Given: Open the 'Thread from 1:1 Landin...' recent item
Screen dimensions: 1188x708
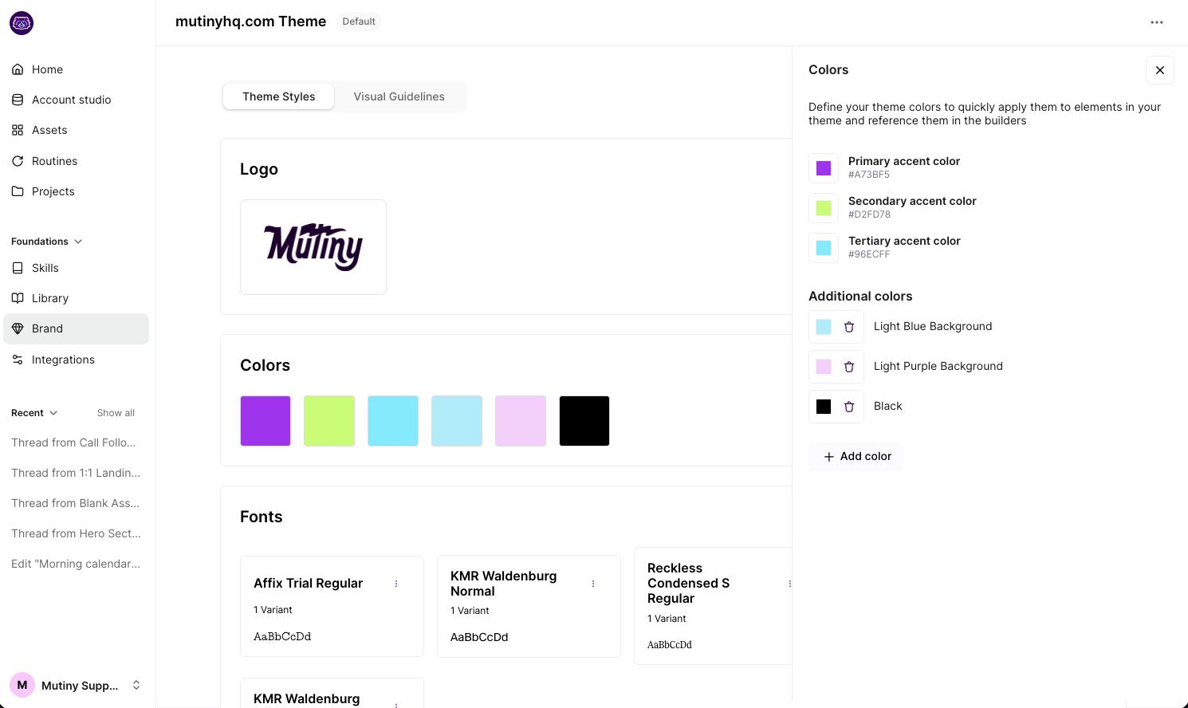Looking at the screenshot, I should coord(76,473).
